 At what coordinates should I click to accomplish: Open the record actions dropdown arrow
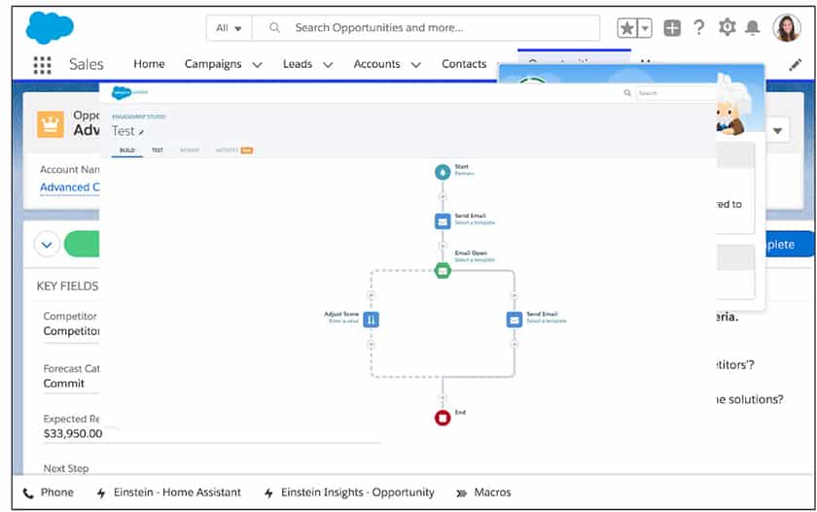(777, 130)
